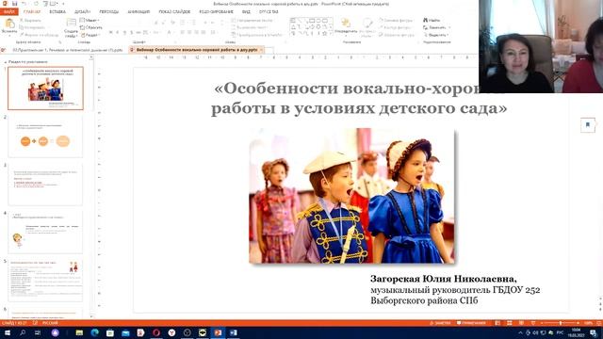Expand the shapes gallery more arrow
603x339 pixels.
(x=331, y=34)
